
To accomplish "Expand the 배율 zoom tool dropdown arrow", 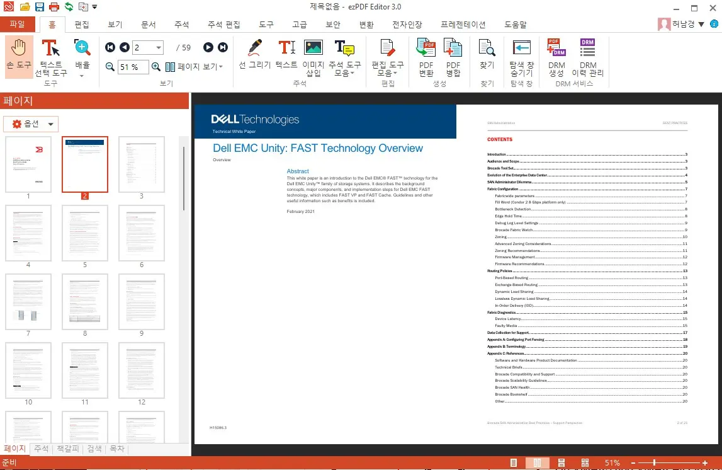I will point(82,76).
